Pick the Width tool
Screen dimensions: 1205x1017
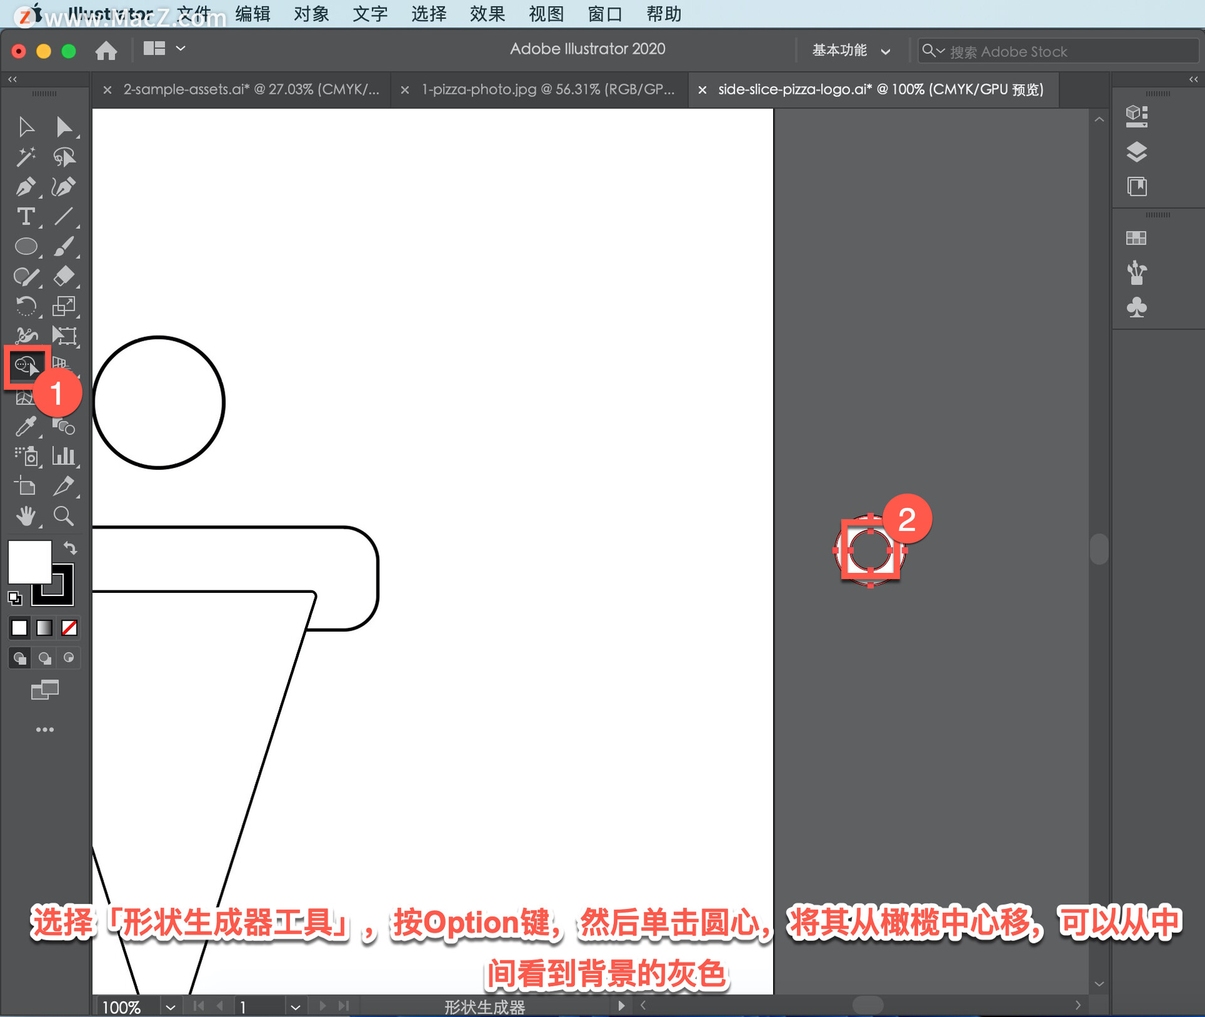26,336
